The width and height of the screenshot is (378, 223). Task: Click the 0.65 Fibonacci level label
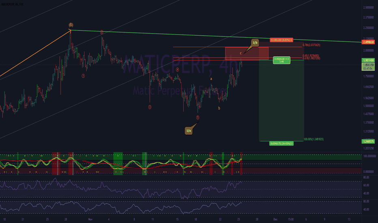[x=311, y=56]
